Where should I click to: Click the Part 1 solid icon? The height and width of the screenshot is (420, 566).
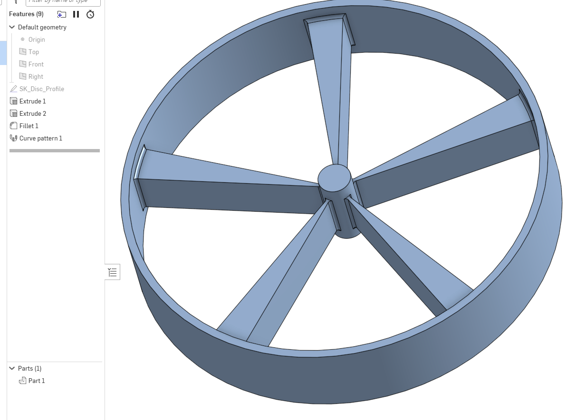tap(23, 380)
